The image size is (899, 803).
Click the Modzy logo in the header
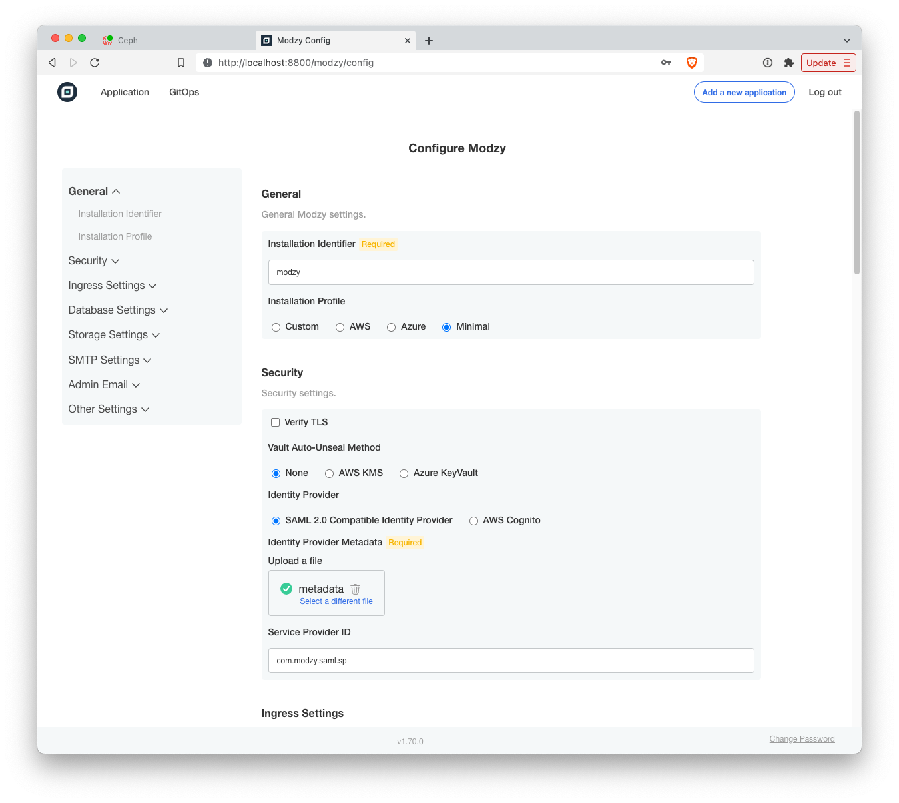(67, 92)
